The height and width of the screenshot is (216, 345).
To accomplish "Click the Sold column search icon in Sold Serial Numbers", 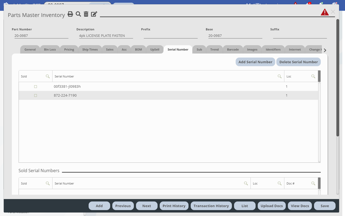I will (x=48, y=183).
